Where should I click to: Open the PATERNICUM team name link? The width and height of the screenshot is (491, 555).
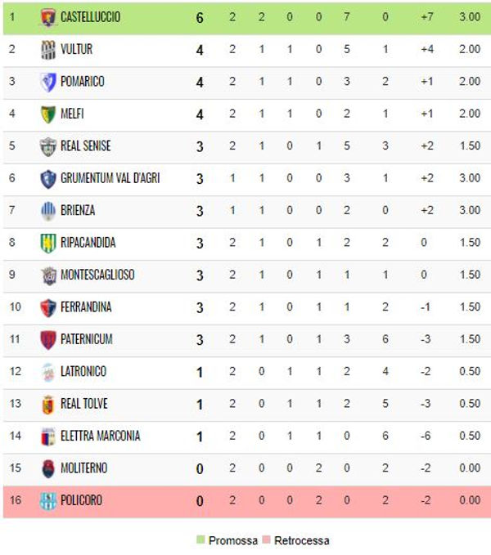(87, 339)
